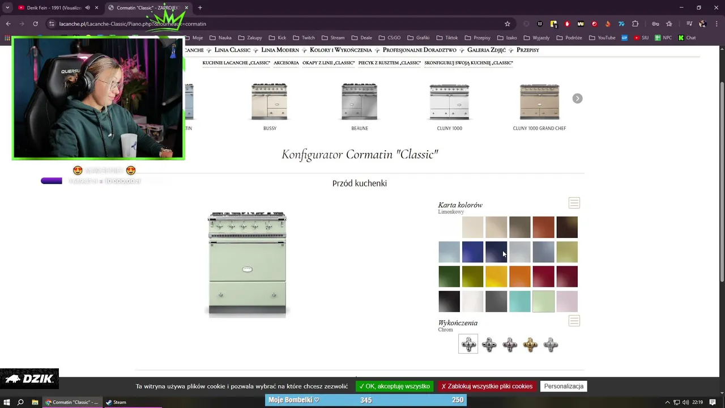Pick the black color swatch
Viewport: 725px width, 408px height.
tap(449, 301)
